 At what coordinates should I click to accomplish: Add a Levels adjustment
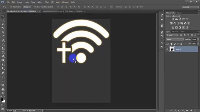coord(177,19)
